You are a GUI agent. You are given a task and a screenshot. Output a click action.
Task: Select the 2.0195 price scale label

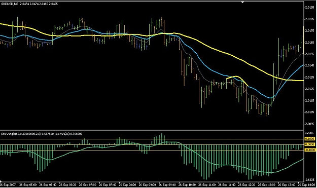[x=309, y=8]
